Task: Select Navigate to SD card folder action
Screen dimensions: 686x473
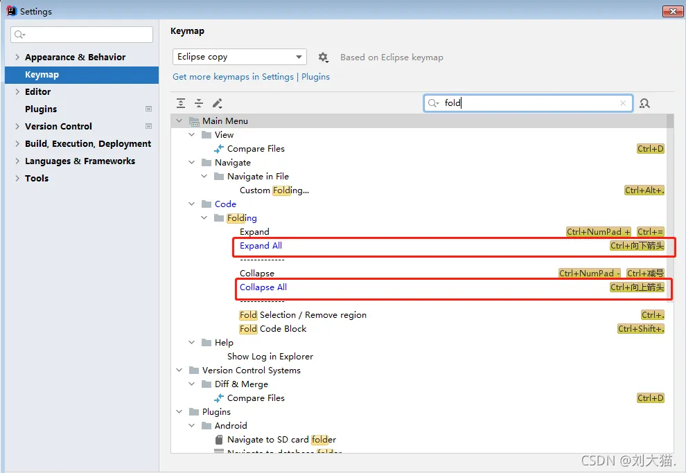Action: [x=281, y=439]
